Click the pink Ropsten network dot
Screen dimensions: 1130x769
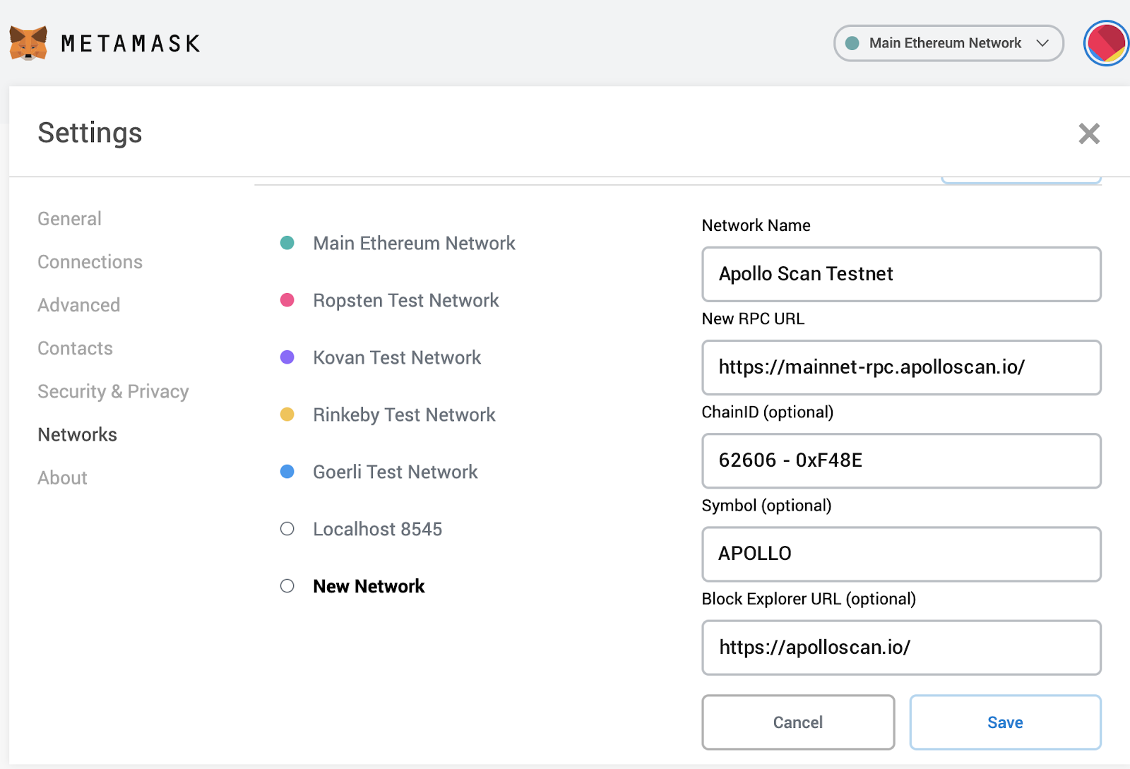[x=287, y=300]
